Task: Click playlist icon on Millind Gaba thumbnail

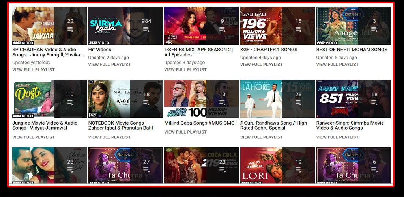Action: click(x=223, y=102)
